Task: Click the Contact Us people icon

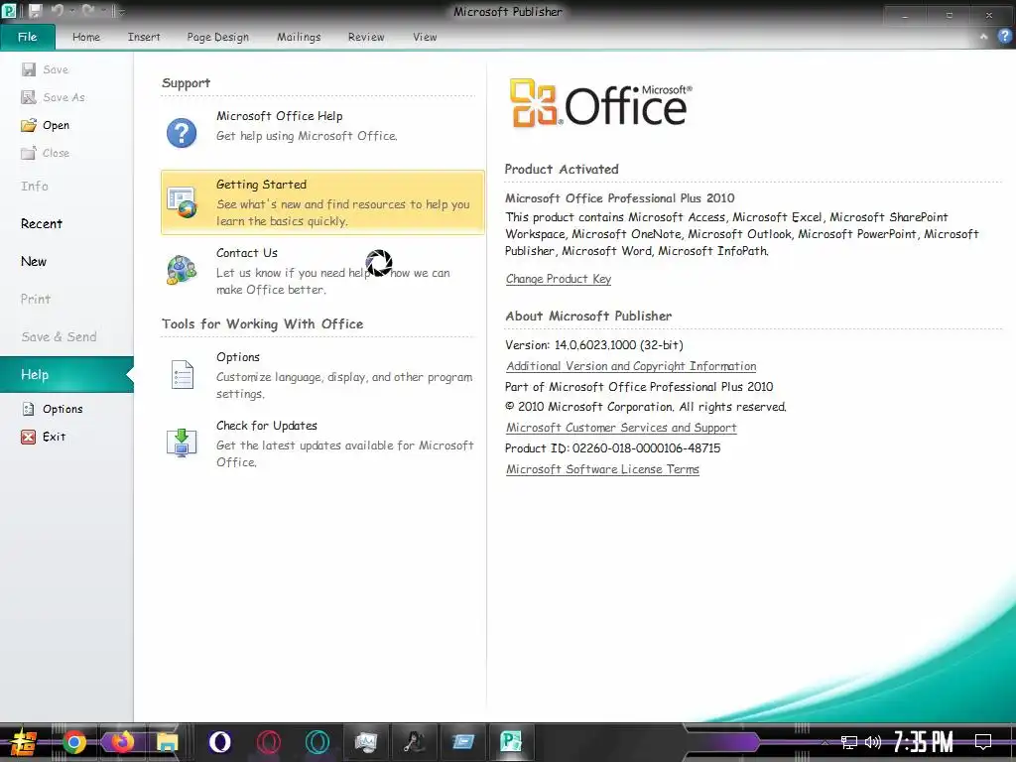Action: [x=182, y=270]
